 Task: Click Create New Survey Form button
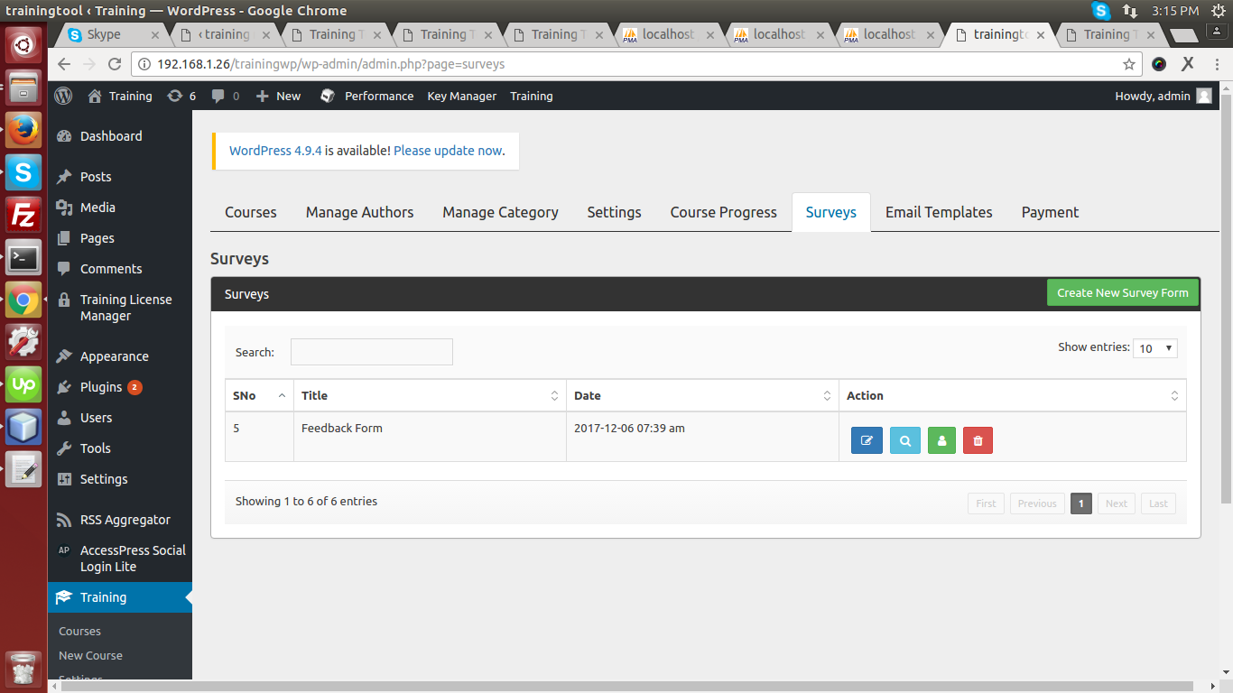(1123, 292)
